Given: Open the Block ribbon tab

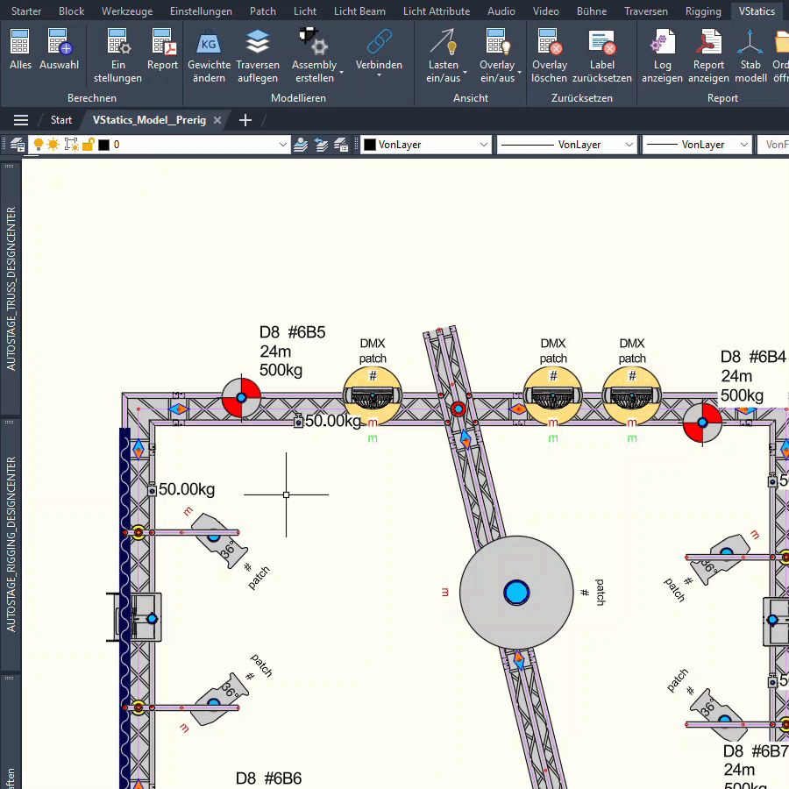Looking at the screenshot, I should click(72, 11).
